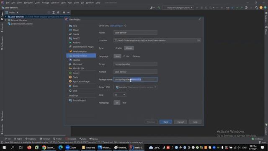
Task: Select Quarkus generator
Action: pyautogui.click(x=76, y=60)
